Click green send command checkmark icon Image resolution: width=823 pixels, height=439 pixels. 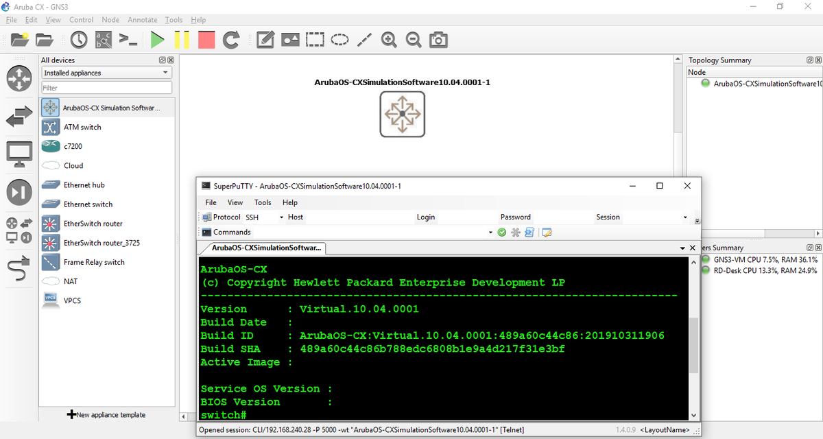tap(502, 233)
